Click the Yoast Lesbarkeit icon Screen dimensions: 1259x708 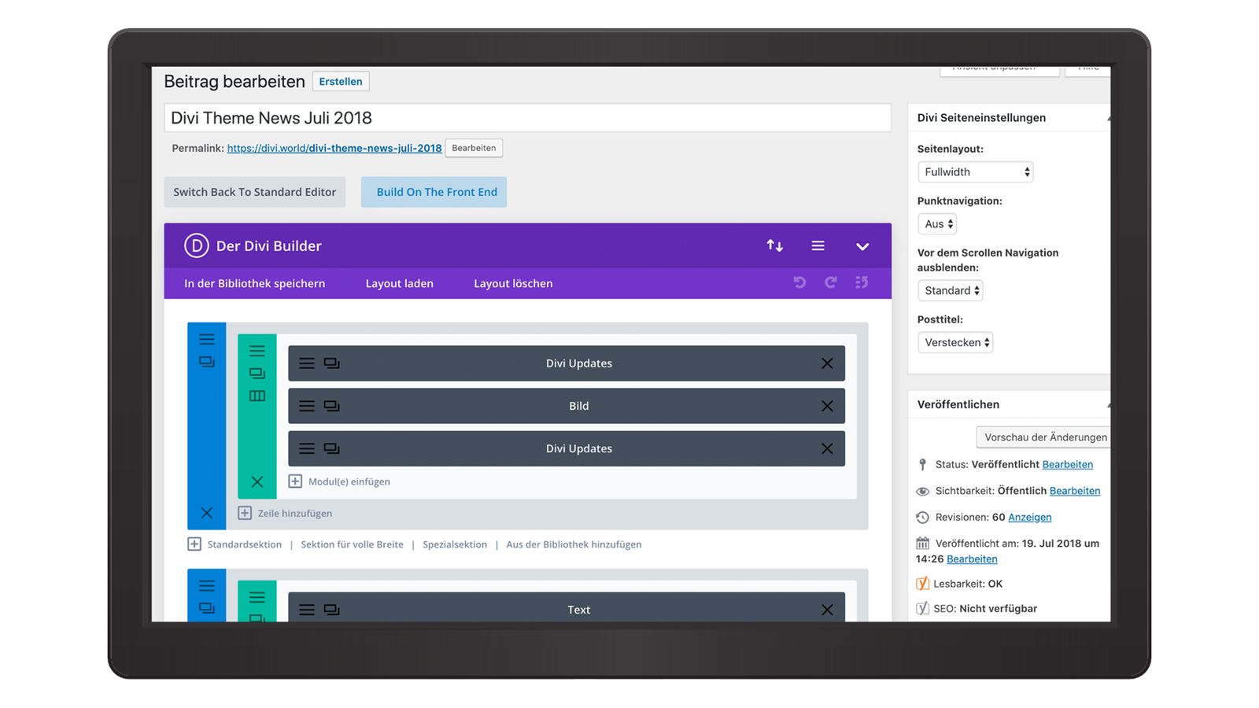[x=922, y=584]
